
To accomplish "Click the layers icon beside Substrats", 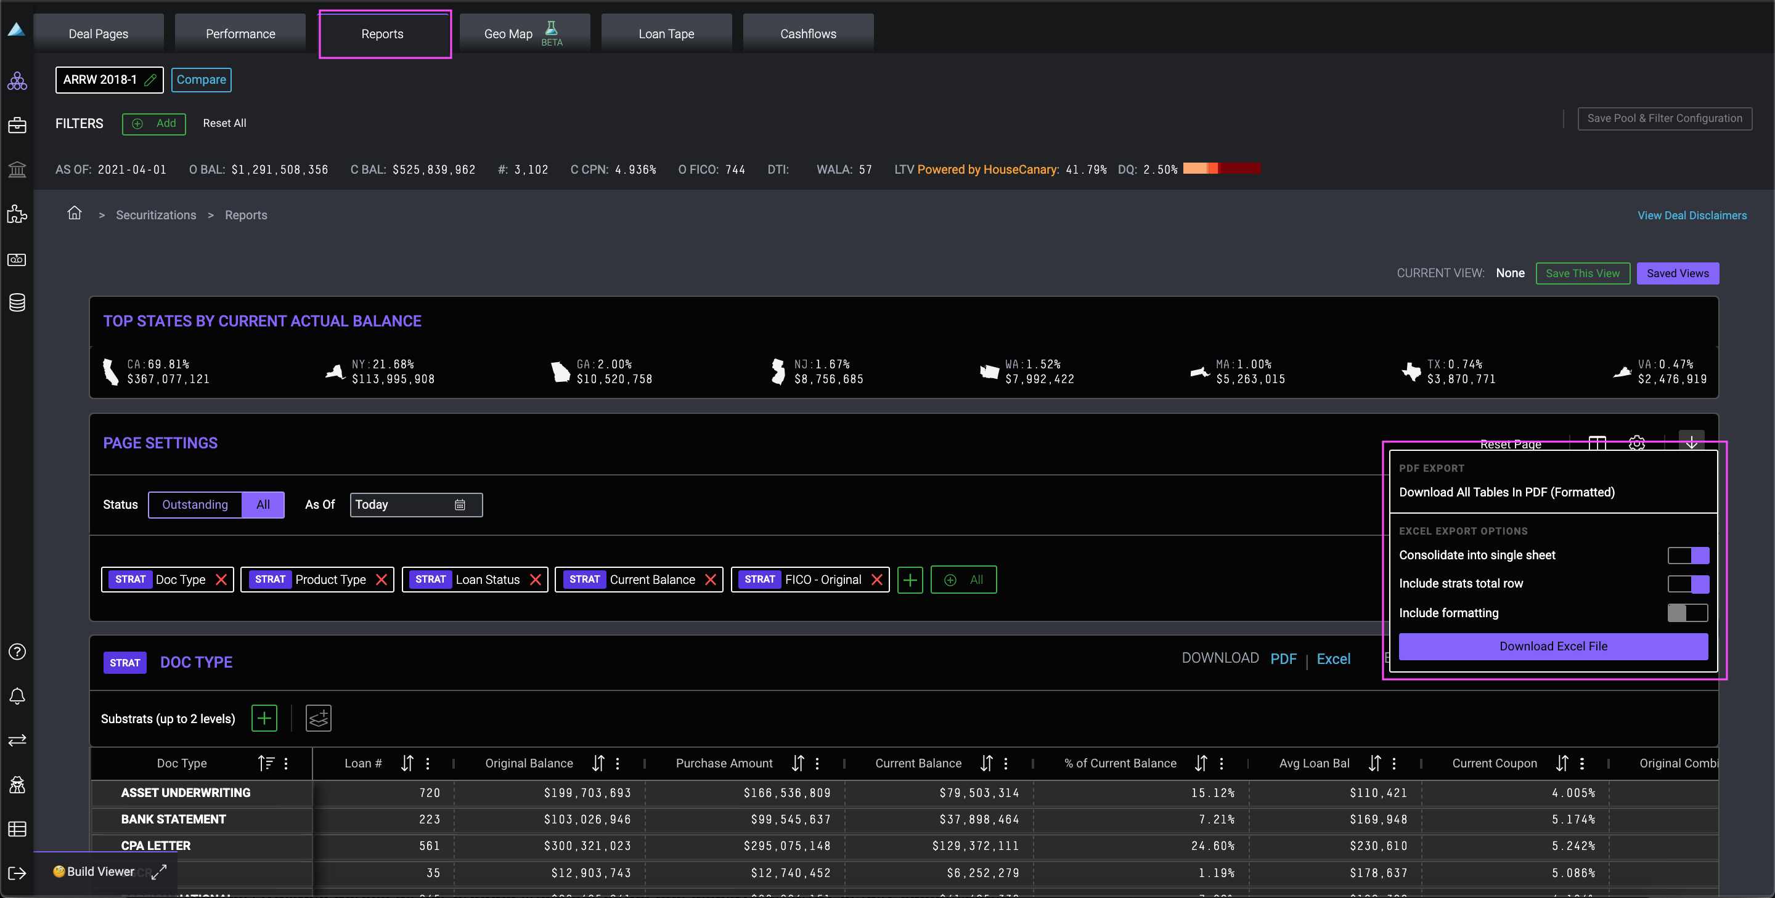I will pyautogui.click(x=319, y=718).
